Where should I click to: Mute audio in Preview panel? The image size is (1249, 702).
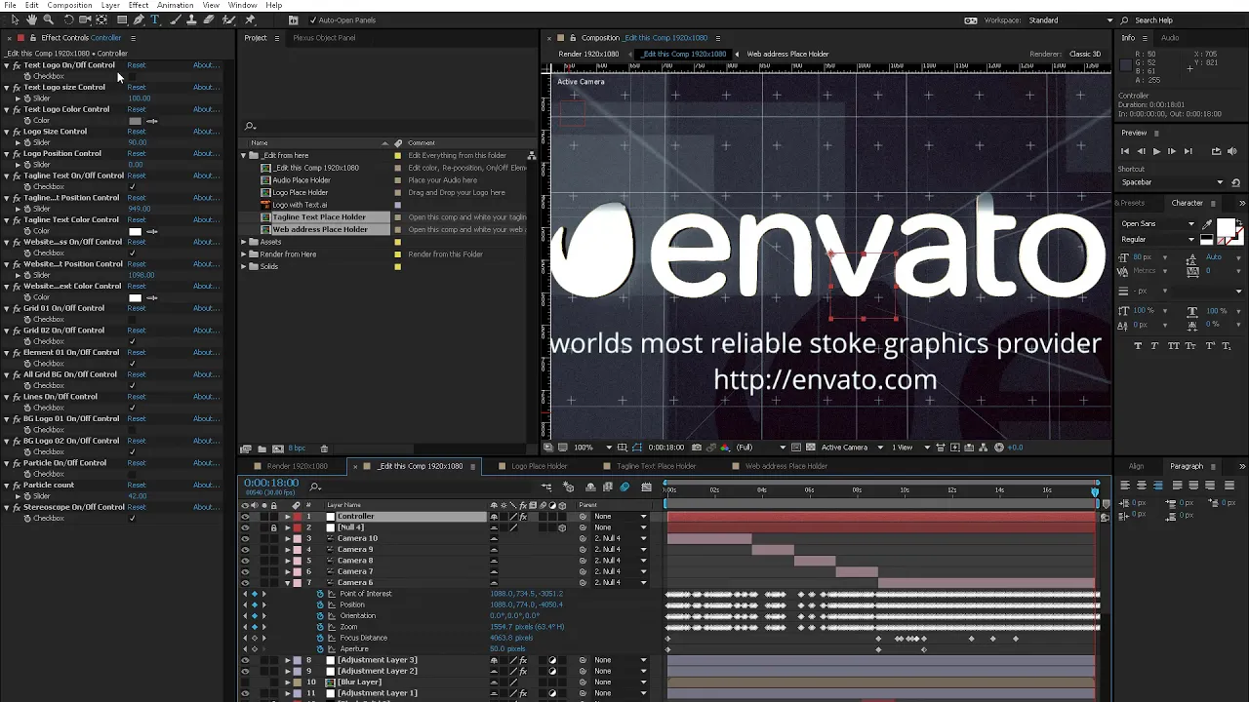coord(1232,151)
